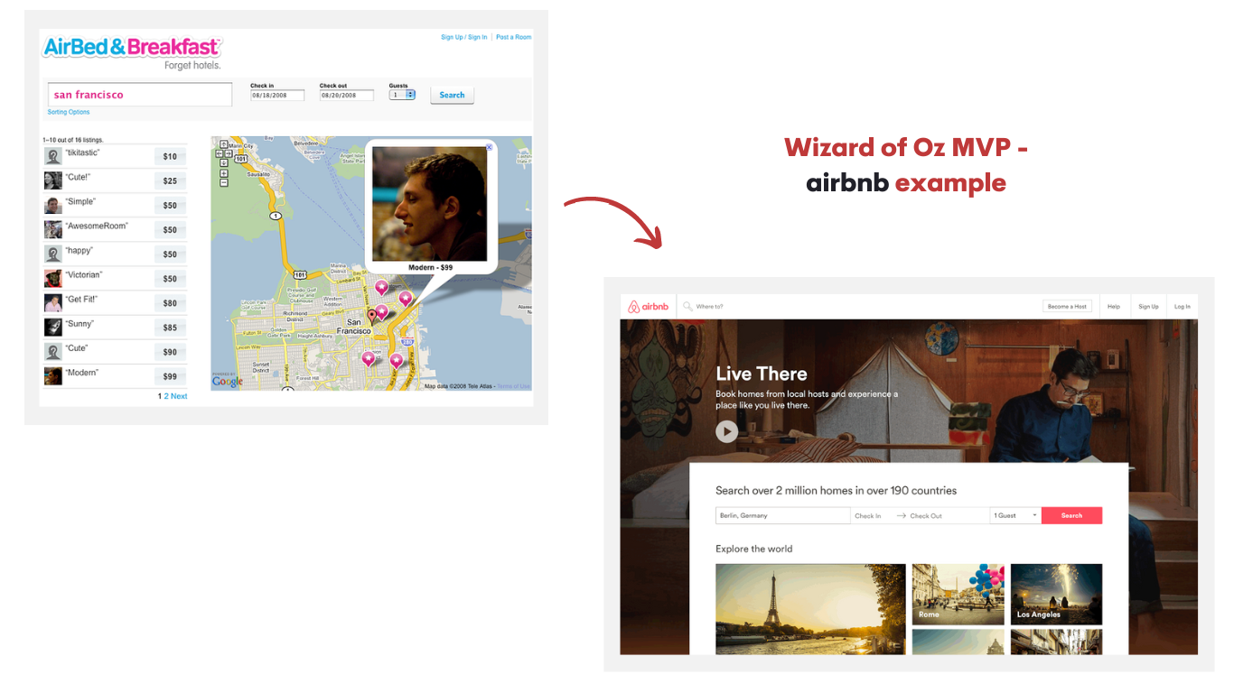1234x693 pixels.
Task: Click Sign Up in the airbnb header
Action: (1148, 307)
